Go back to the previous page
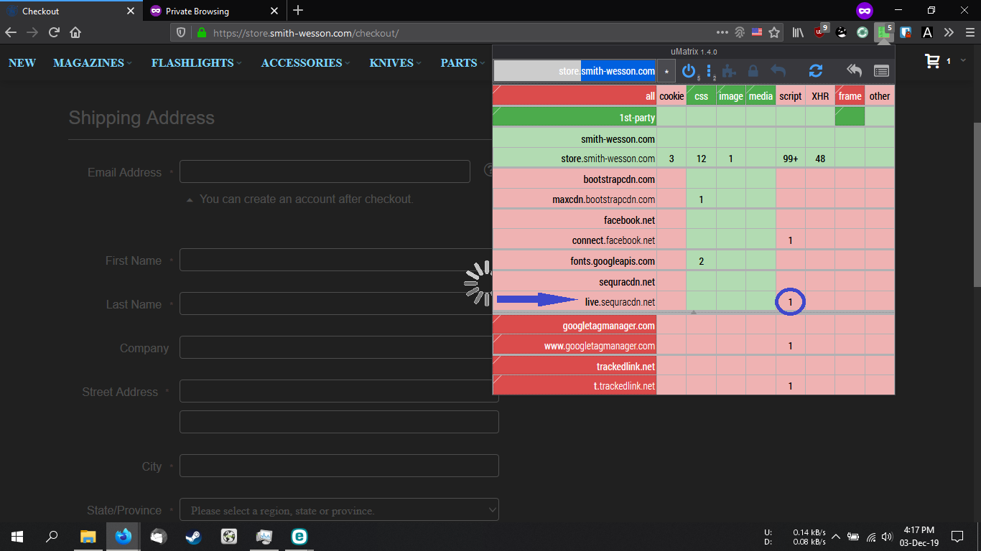981x551 pixels. point(11,32)
